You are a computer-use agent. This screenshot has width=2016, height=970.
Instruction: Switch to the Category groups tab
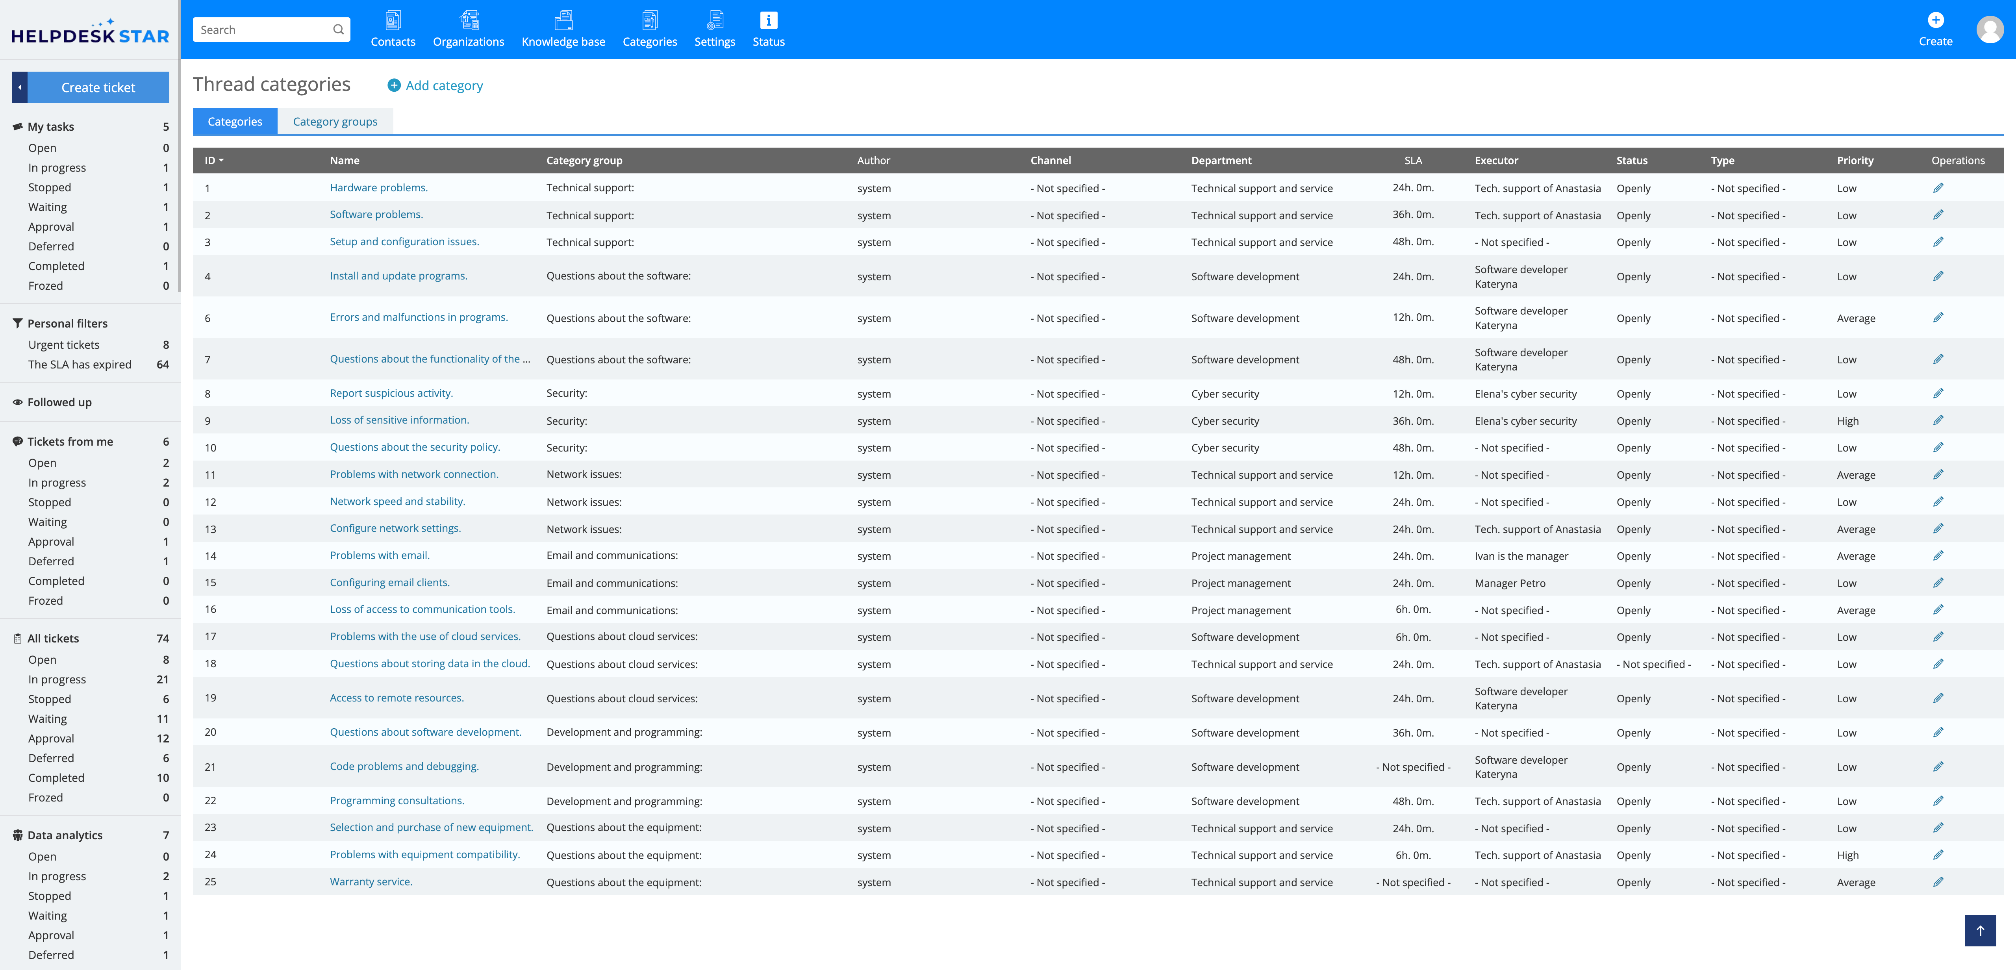pos(335,122)
